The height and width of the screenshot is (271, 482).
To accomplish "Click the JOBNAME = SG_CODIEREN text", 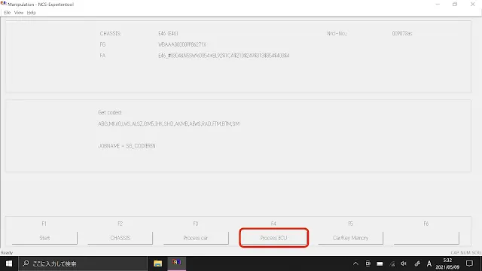I will tap(127, 146).
